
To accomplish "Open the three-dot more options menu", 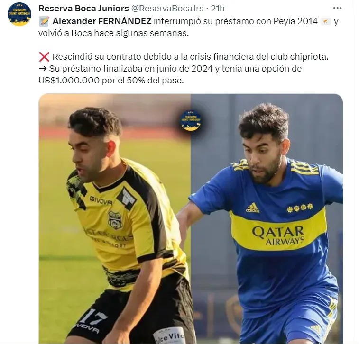I will [337, 9].
